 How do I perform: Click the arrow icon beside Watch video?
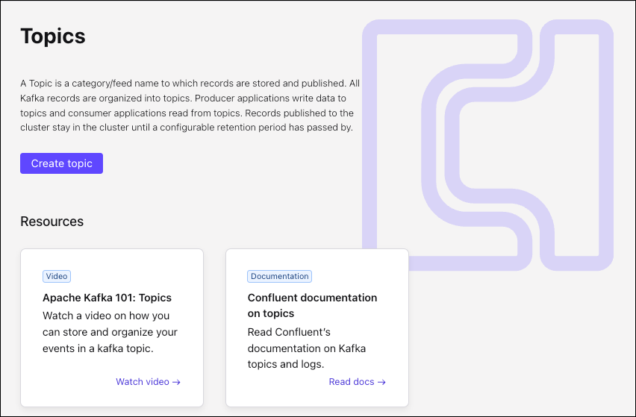tap(177, 382)
